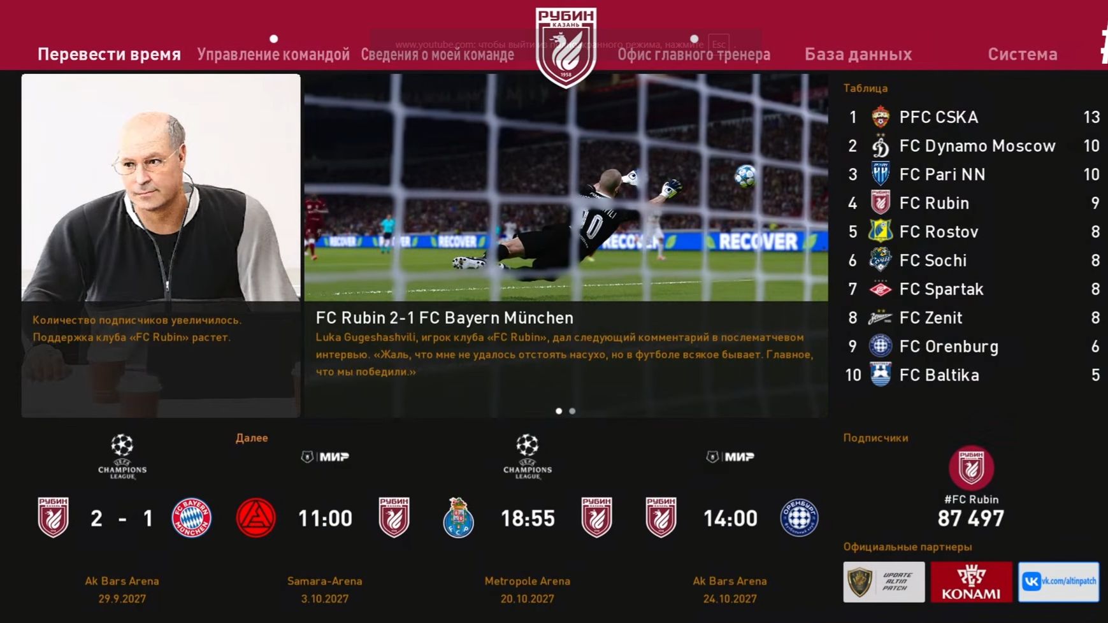This screenshot has height=623, width=1108.
Task: Click PFC CSKA team name in table
Action: coord(939,117)
